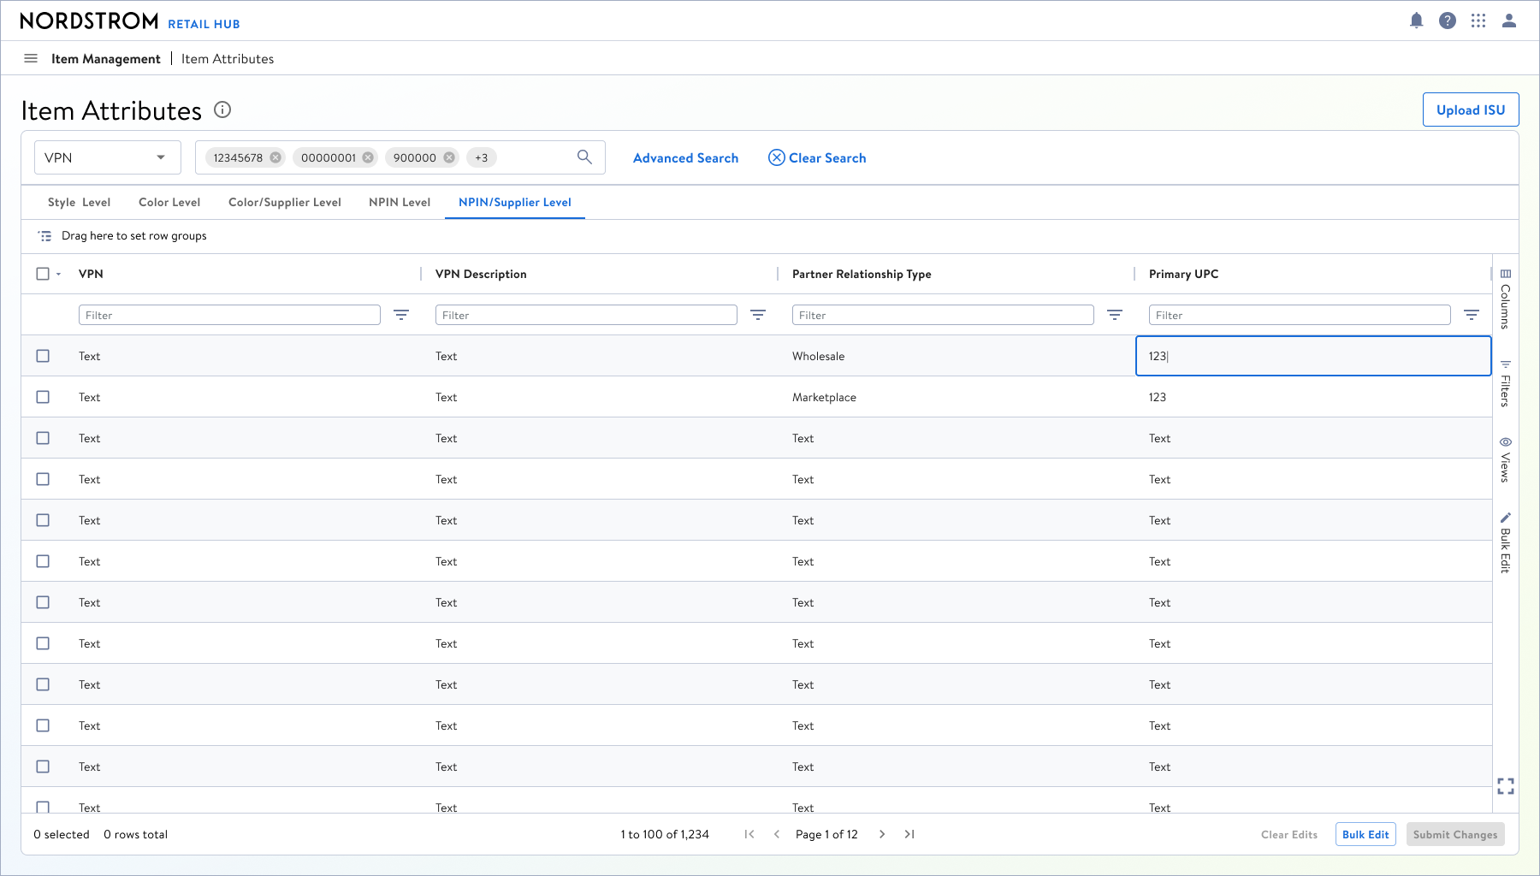Screen dimensions: 1540x876
Task: Toggle full screen grid icon
Action: pyautogui.click(x=1506, y=786)
